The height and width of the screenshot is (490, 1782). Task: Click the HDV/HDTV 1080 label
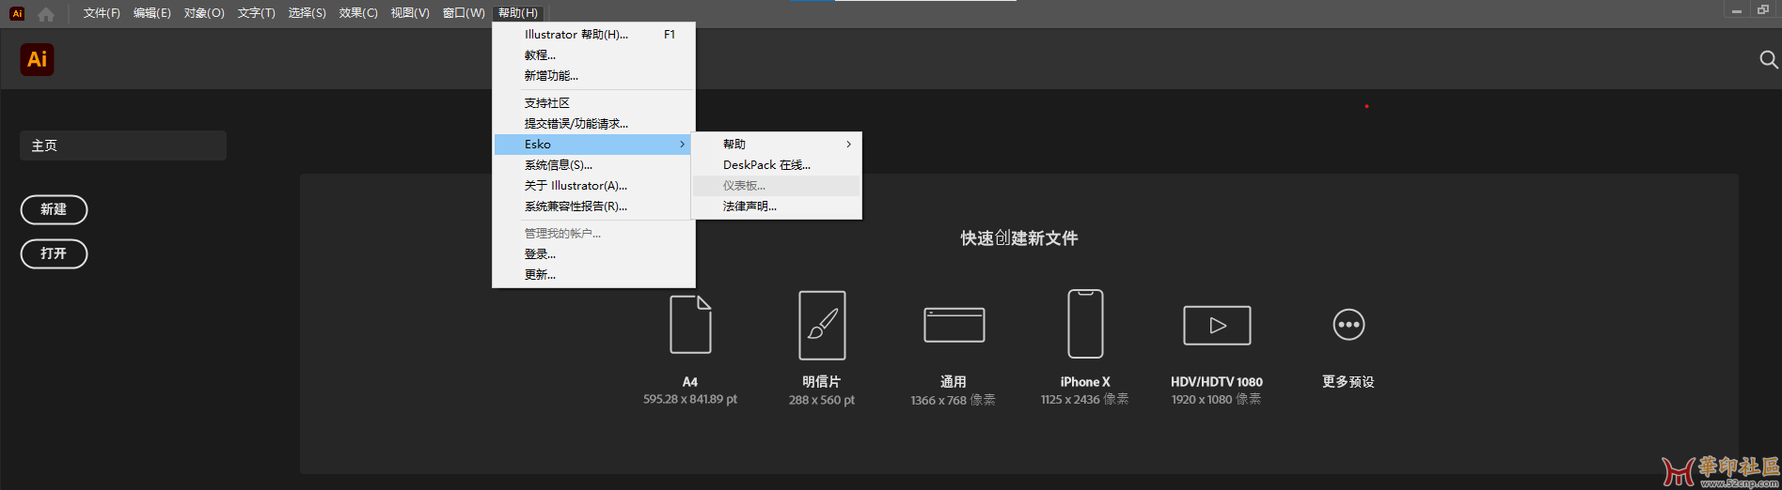tap(1217, 382)
